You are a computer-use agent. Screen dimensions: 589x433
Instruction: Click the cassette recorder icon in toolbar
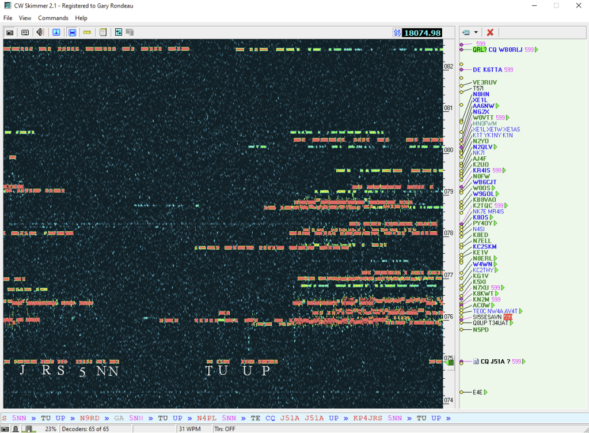[25, 32]
